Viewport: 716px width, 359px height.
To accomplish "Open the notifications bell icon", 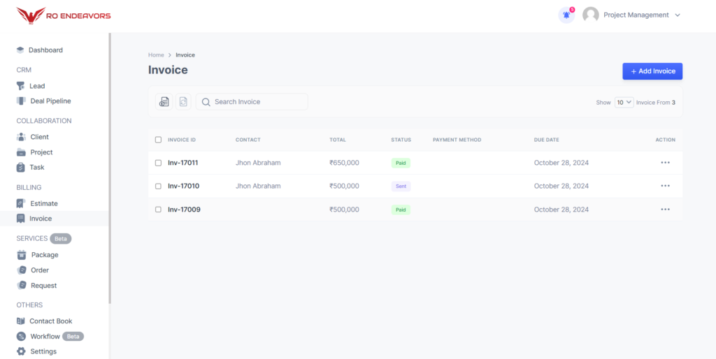I will [566, 15].
